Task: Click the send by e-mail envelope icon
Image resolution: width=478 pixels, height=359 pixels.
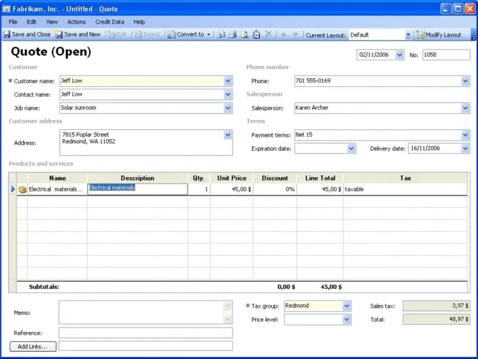Action: (x=220, y=35)
